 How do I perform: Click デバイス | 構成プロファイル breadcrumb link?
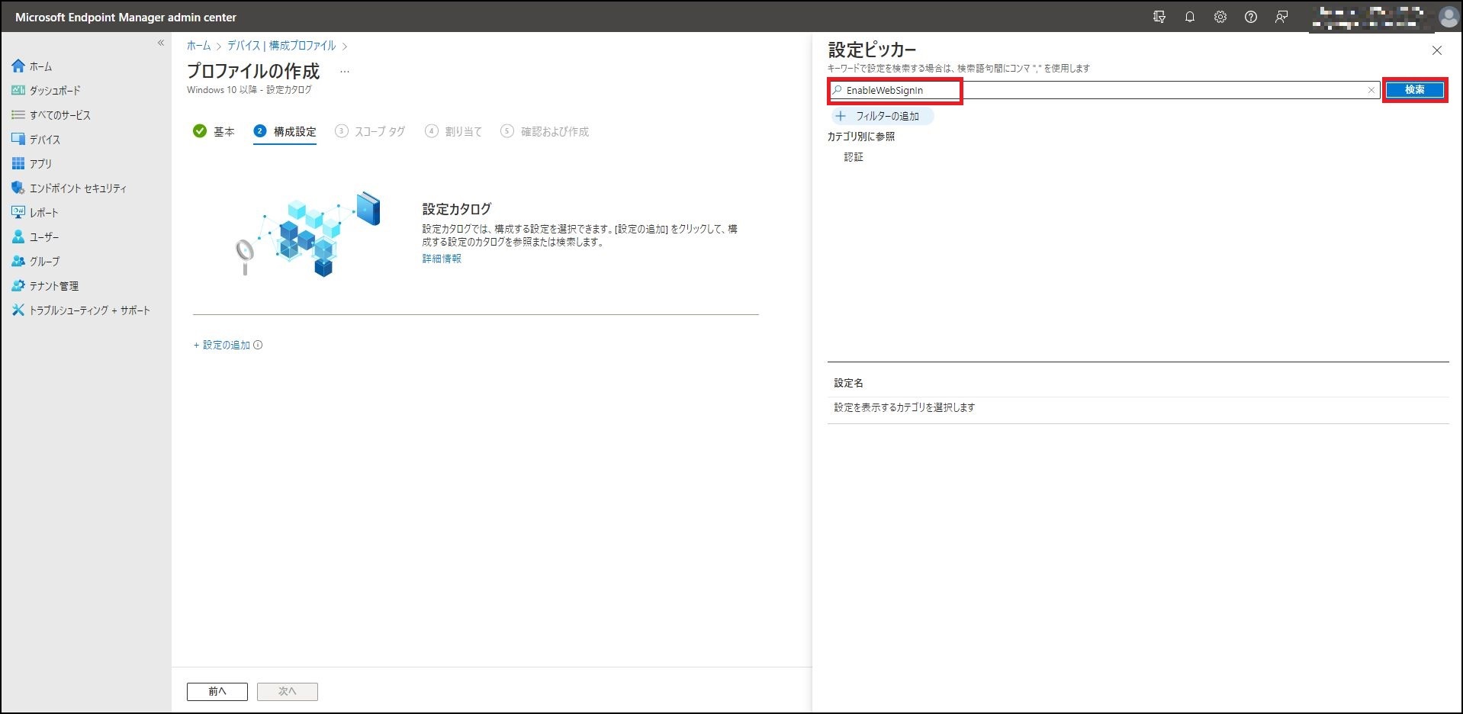[281, 46]
